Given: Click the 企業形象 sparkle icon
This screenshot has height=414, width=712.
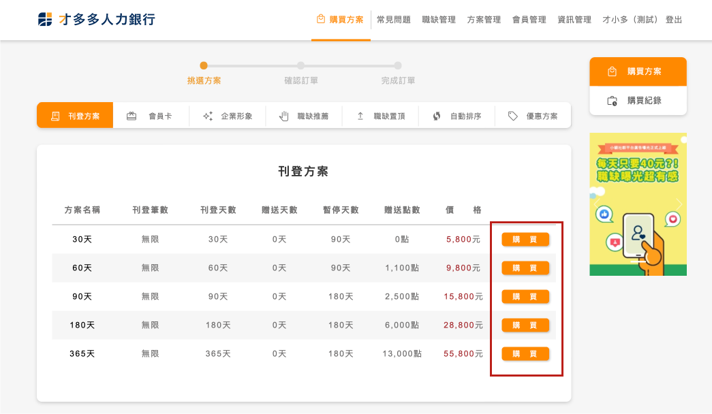Looking at the screenshot, I should point(208,116).
